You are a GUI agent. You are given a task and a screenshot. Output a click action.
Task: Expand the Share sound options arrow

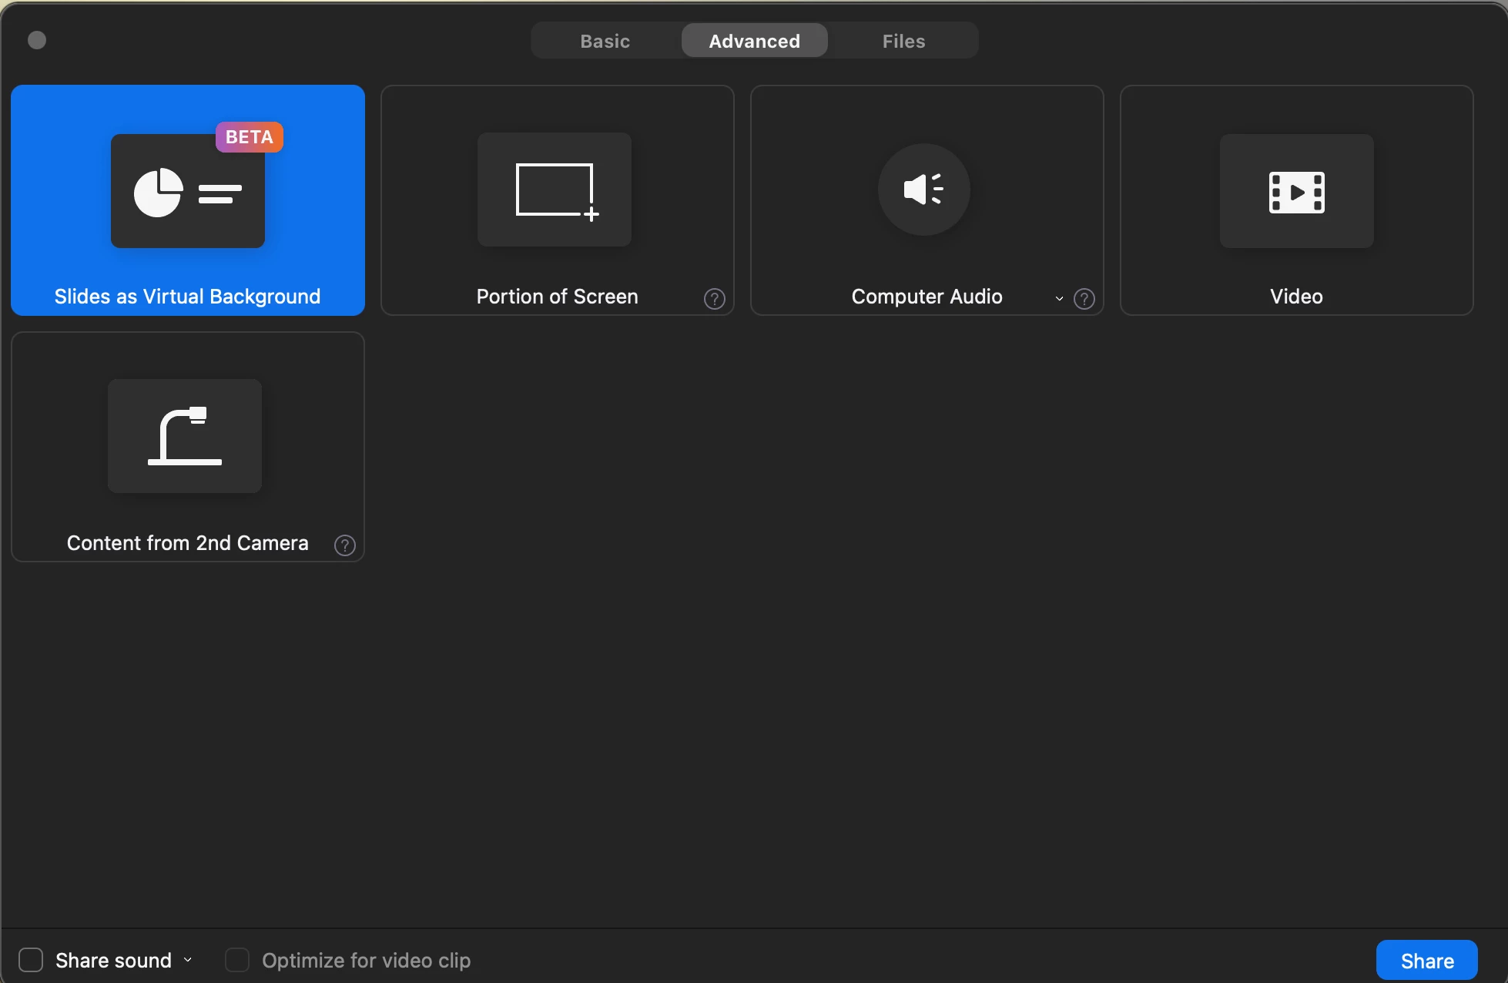pos(188,960)
